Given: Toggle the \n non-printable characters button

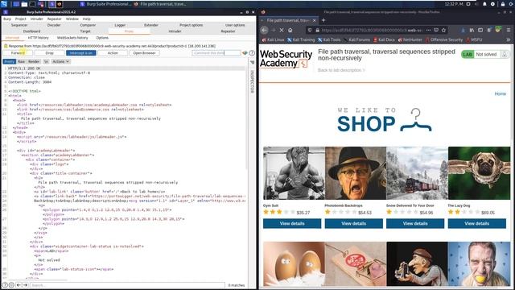Looking at the screenshot, I should tap(46, 62).
